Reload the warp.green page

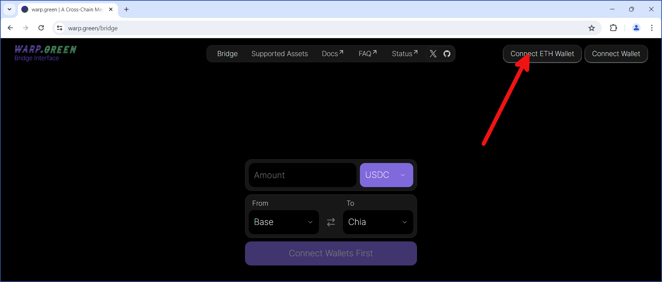(41, 28)
